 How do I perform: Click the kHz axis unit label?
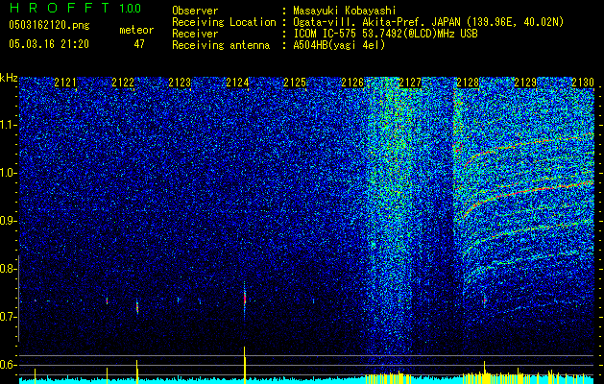point(9,78)
